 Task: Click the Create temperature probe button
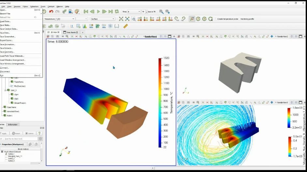(228, 19)
